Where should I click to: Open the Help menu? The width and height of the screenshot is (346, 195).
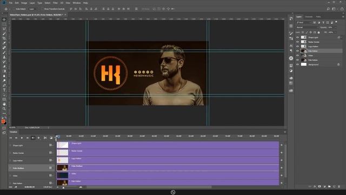[85, 3]
